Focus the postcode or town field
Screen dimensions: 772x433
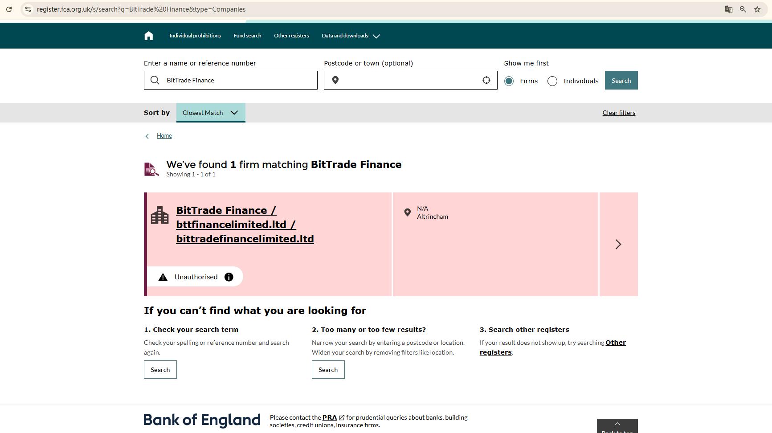point(411,80)
